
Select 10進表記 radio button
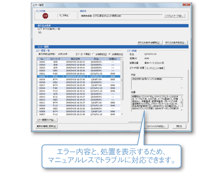click(93, 54)
